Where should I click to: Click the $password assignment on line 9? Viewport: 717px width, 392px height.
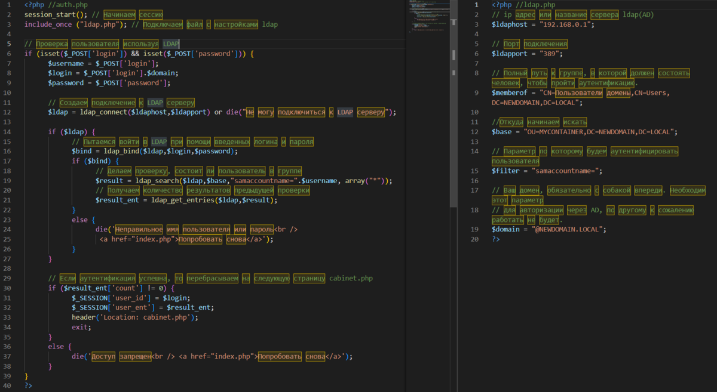coord(109,83)
